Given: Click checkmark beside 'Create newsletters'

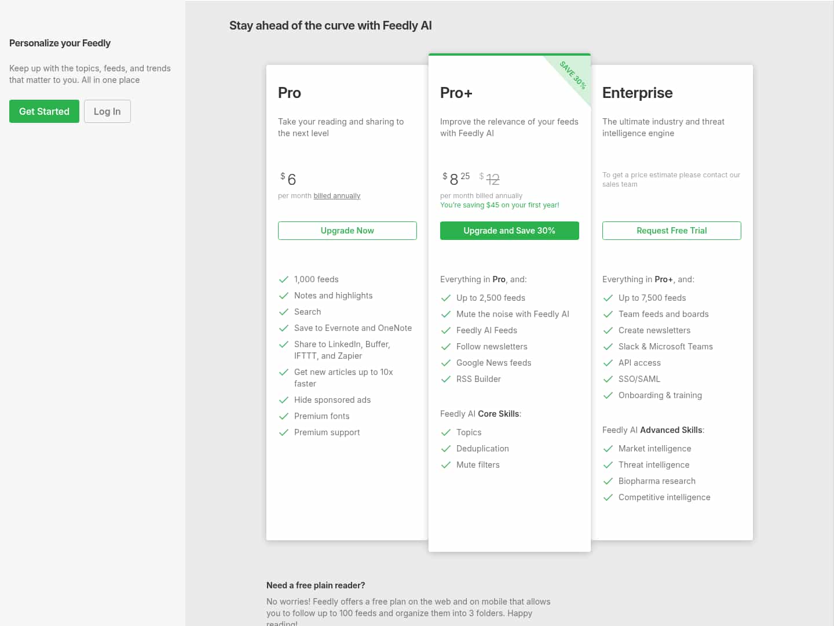Looking at the screenshot, I should click(x=608, y=330).
